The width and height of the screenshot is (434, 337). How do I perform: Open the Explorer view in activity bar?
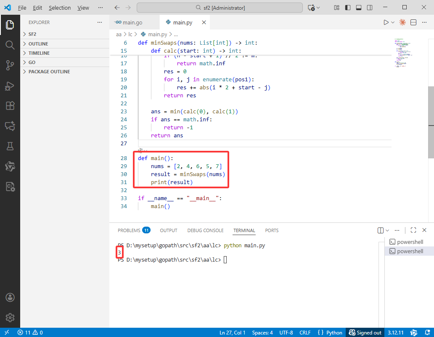click(x=10, y=25)
